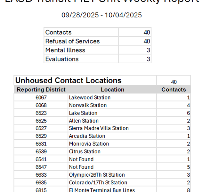This screenshot has height=192, width=202.
Task: Click the Olympic/26Th St Station cell
Action: coord(97,175)
